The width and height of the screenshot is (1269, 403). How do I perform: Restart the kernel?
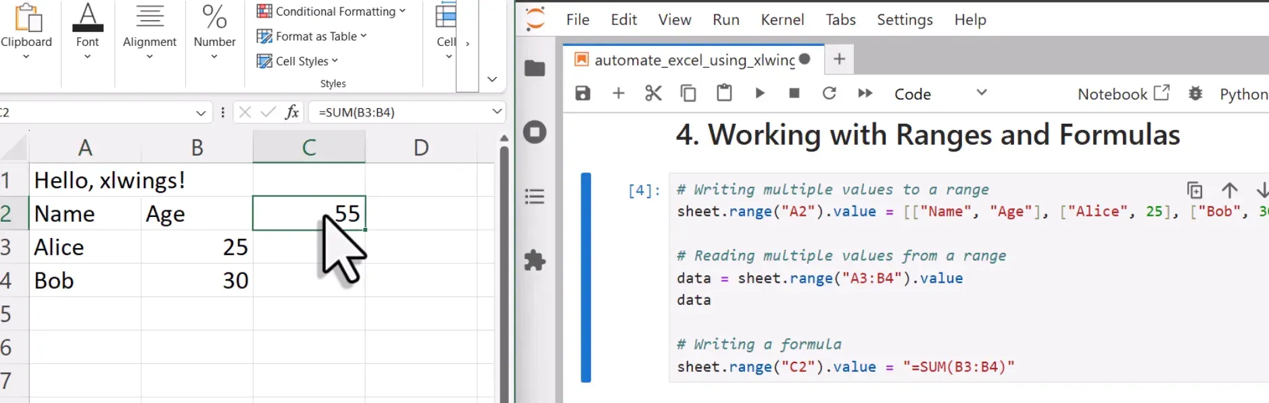(x=830, y=93)
